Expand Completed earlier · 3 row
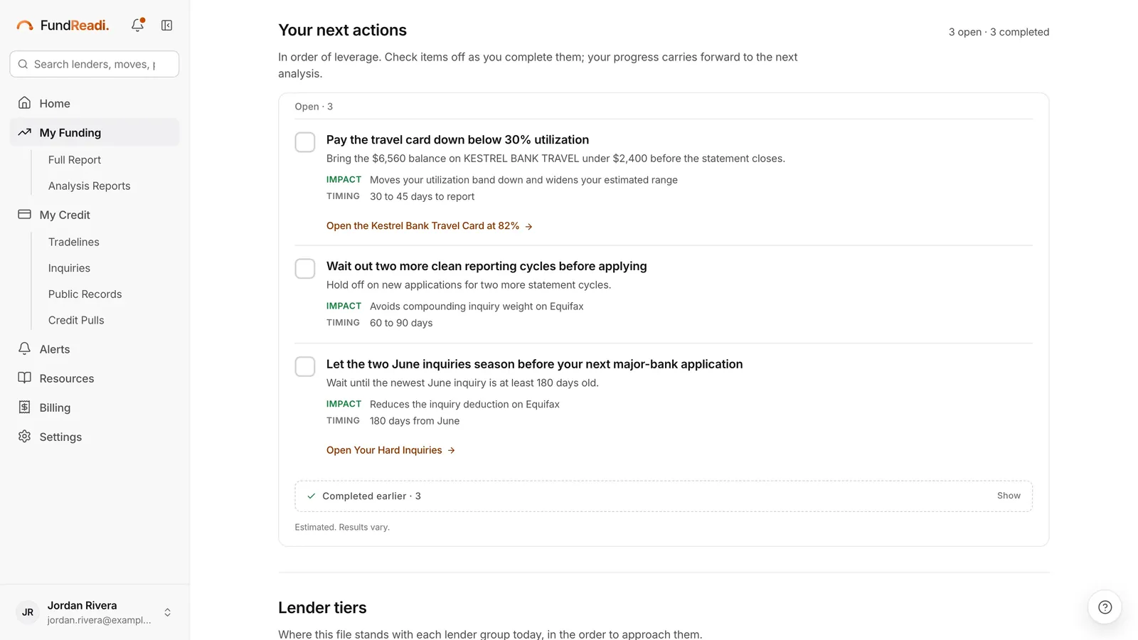The image size is (1138, 640). coord(664,496)
